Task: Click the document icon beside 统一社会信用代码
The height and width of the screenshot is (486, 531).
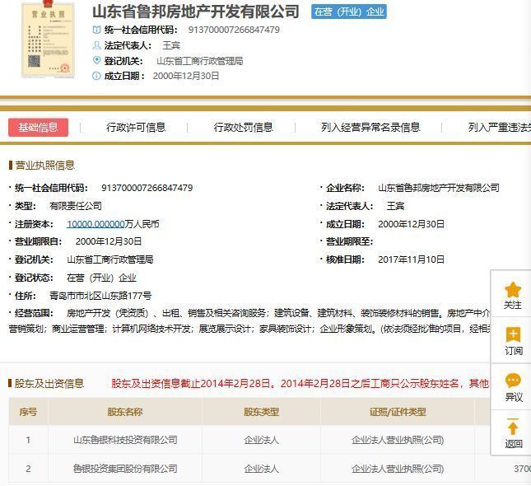Action: [x=96, y=30]
